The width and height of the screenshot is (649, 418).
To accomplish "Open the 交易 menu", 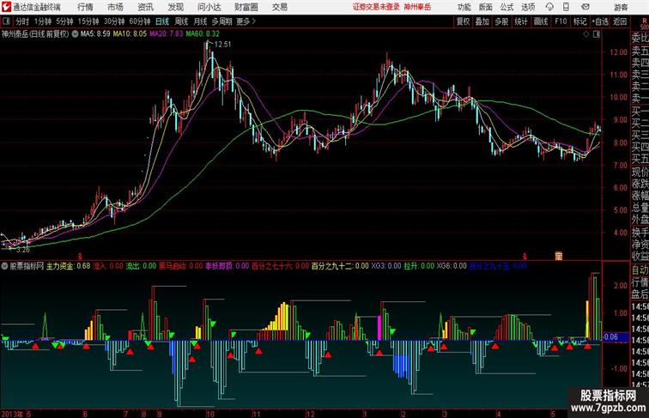I will click(279, 7).
